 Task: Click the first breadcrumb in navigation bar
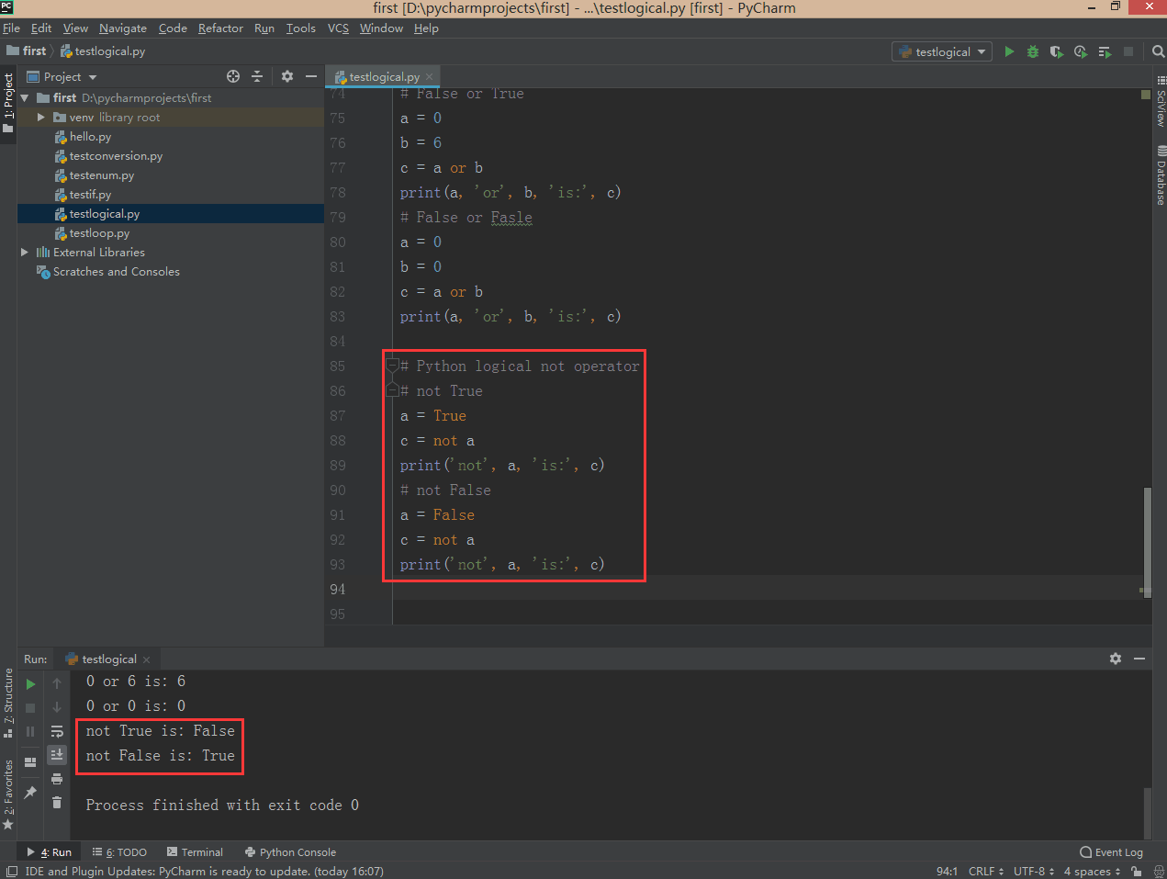pos(27,51)
